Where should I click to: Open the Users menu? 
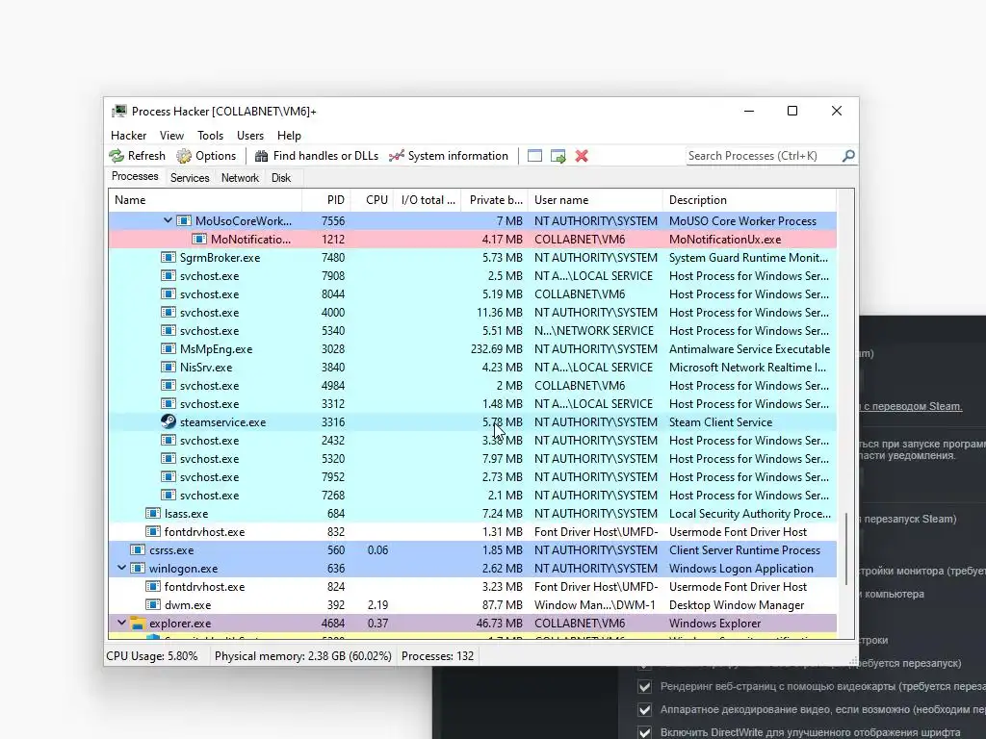point(249,135)
